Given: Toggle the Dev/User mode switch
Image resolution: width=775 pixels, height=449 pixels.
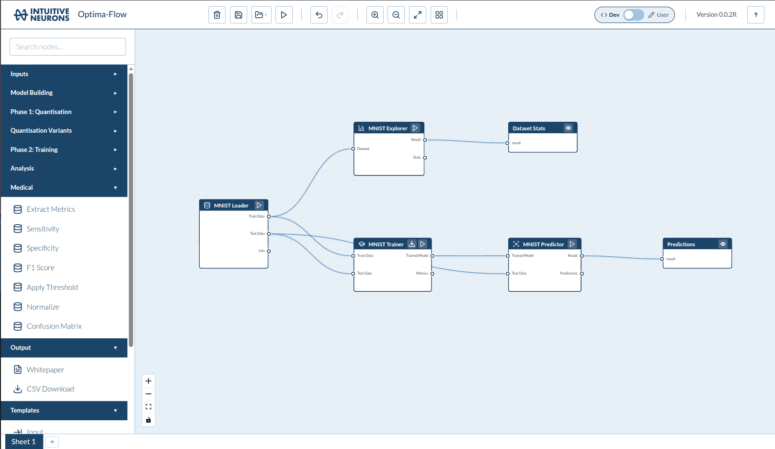Looking at the screenshot, I should [634, 15].
